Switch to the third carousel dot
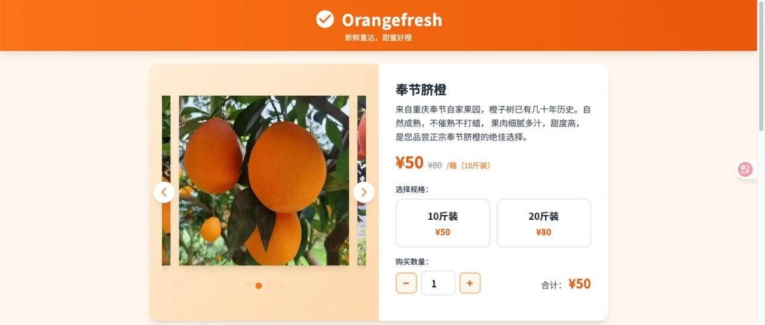 point(270,286)
